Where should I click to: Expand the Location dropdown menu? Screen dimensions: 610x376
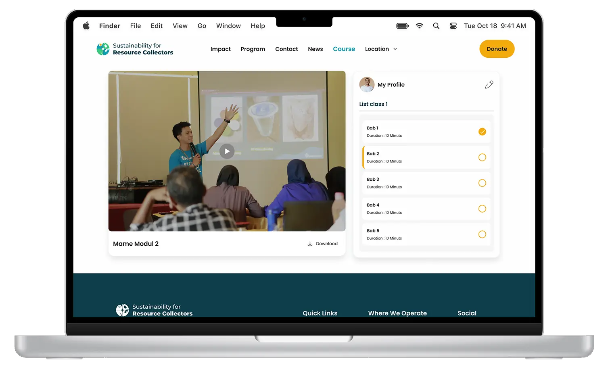point(381,49)
